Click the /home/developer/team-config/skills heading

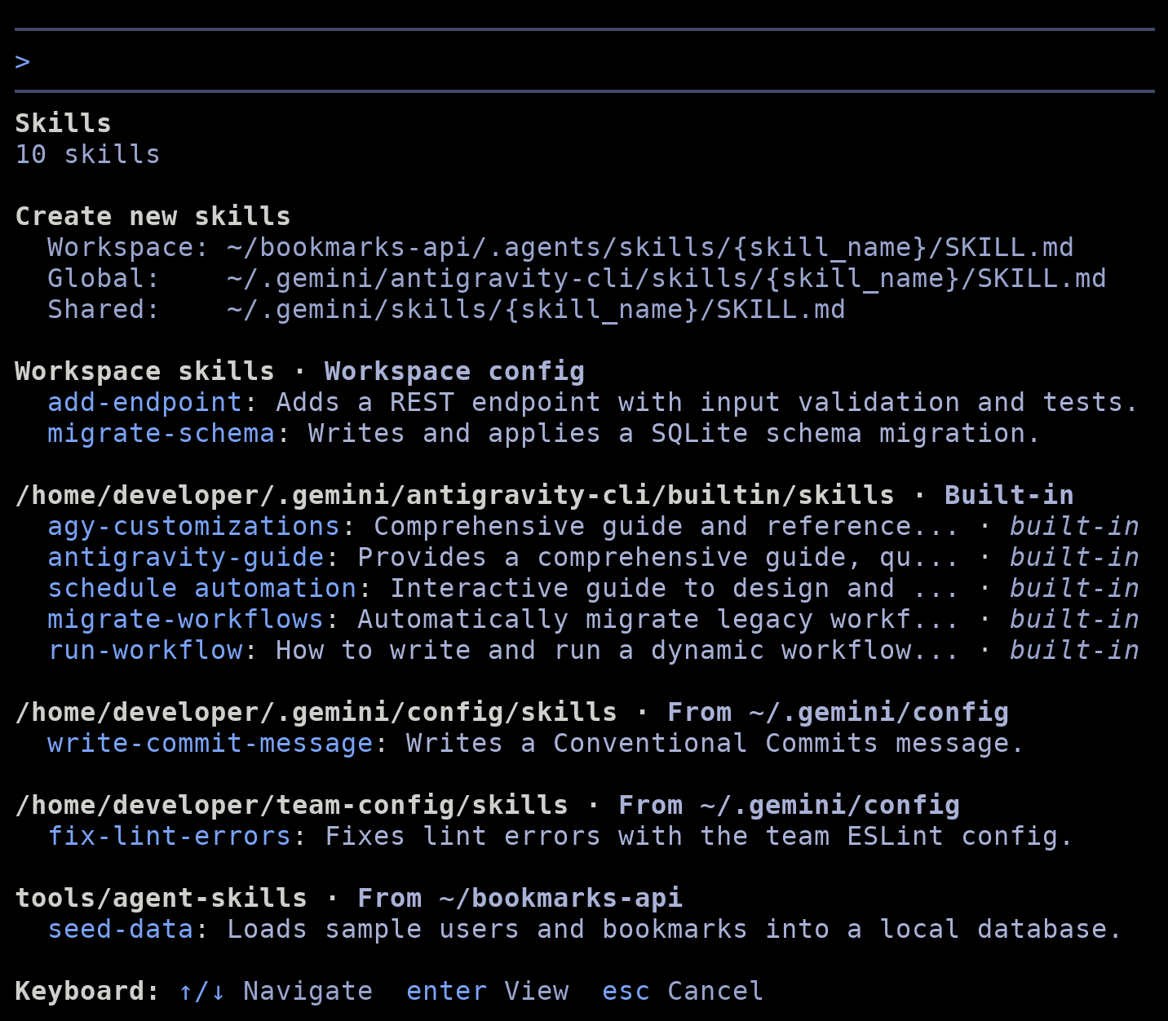tap(291, 805)
